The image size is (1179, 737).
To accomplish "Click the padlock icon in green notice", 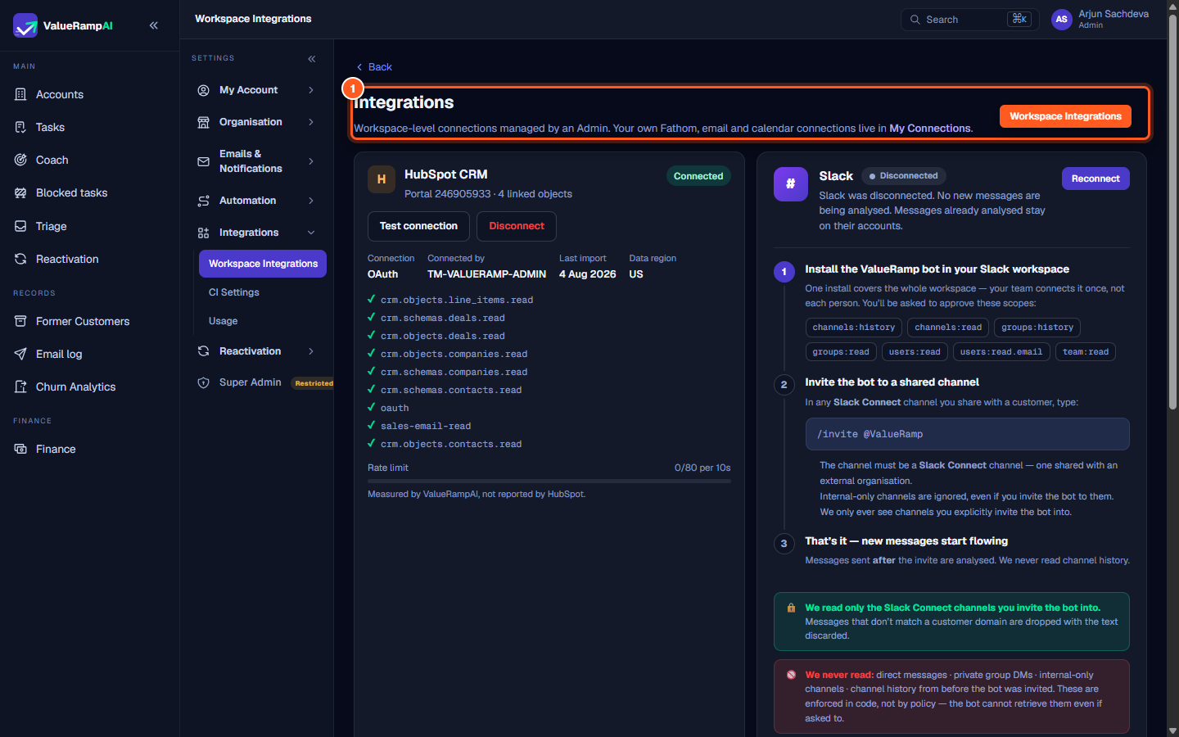I will 791,608.
